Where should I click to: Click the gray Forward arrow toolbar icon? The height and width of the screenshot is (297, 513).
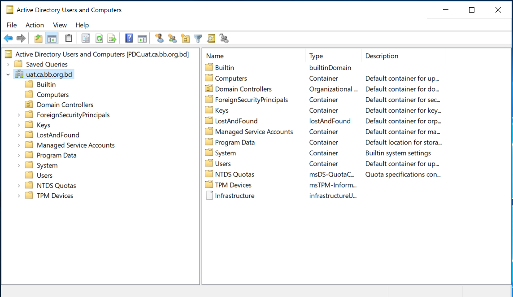[x=21, y=38]
